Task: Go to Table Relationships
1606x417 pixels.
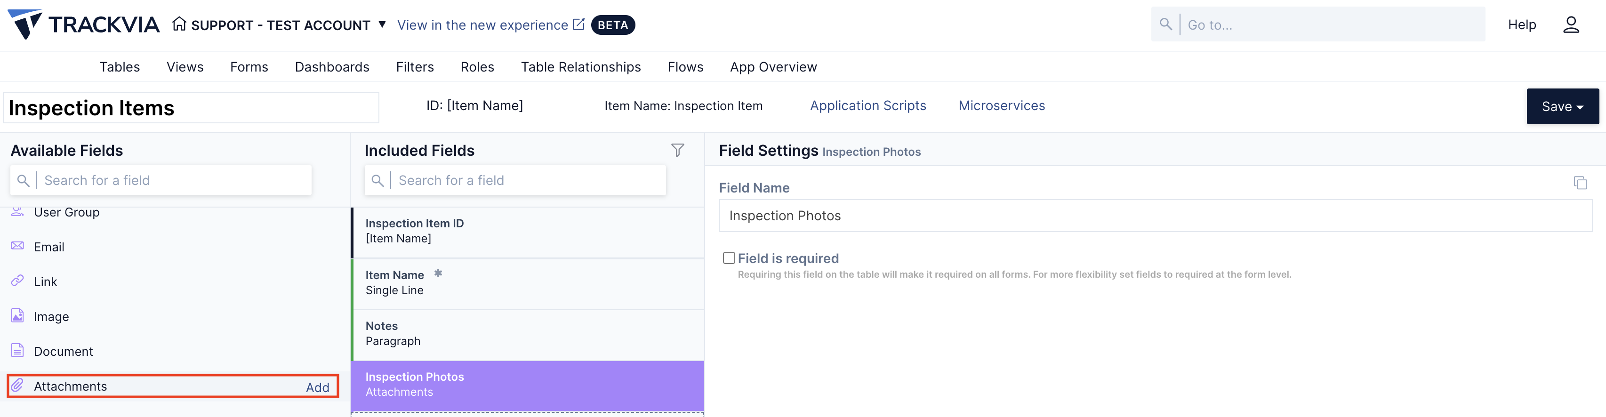Action: coord(581,67)
